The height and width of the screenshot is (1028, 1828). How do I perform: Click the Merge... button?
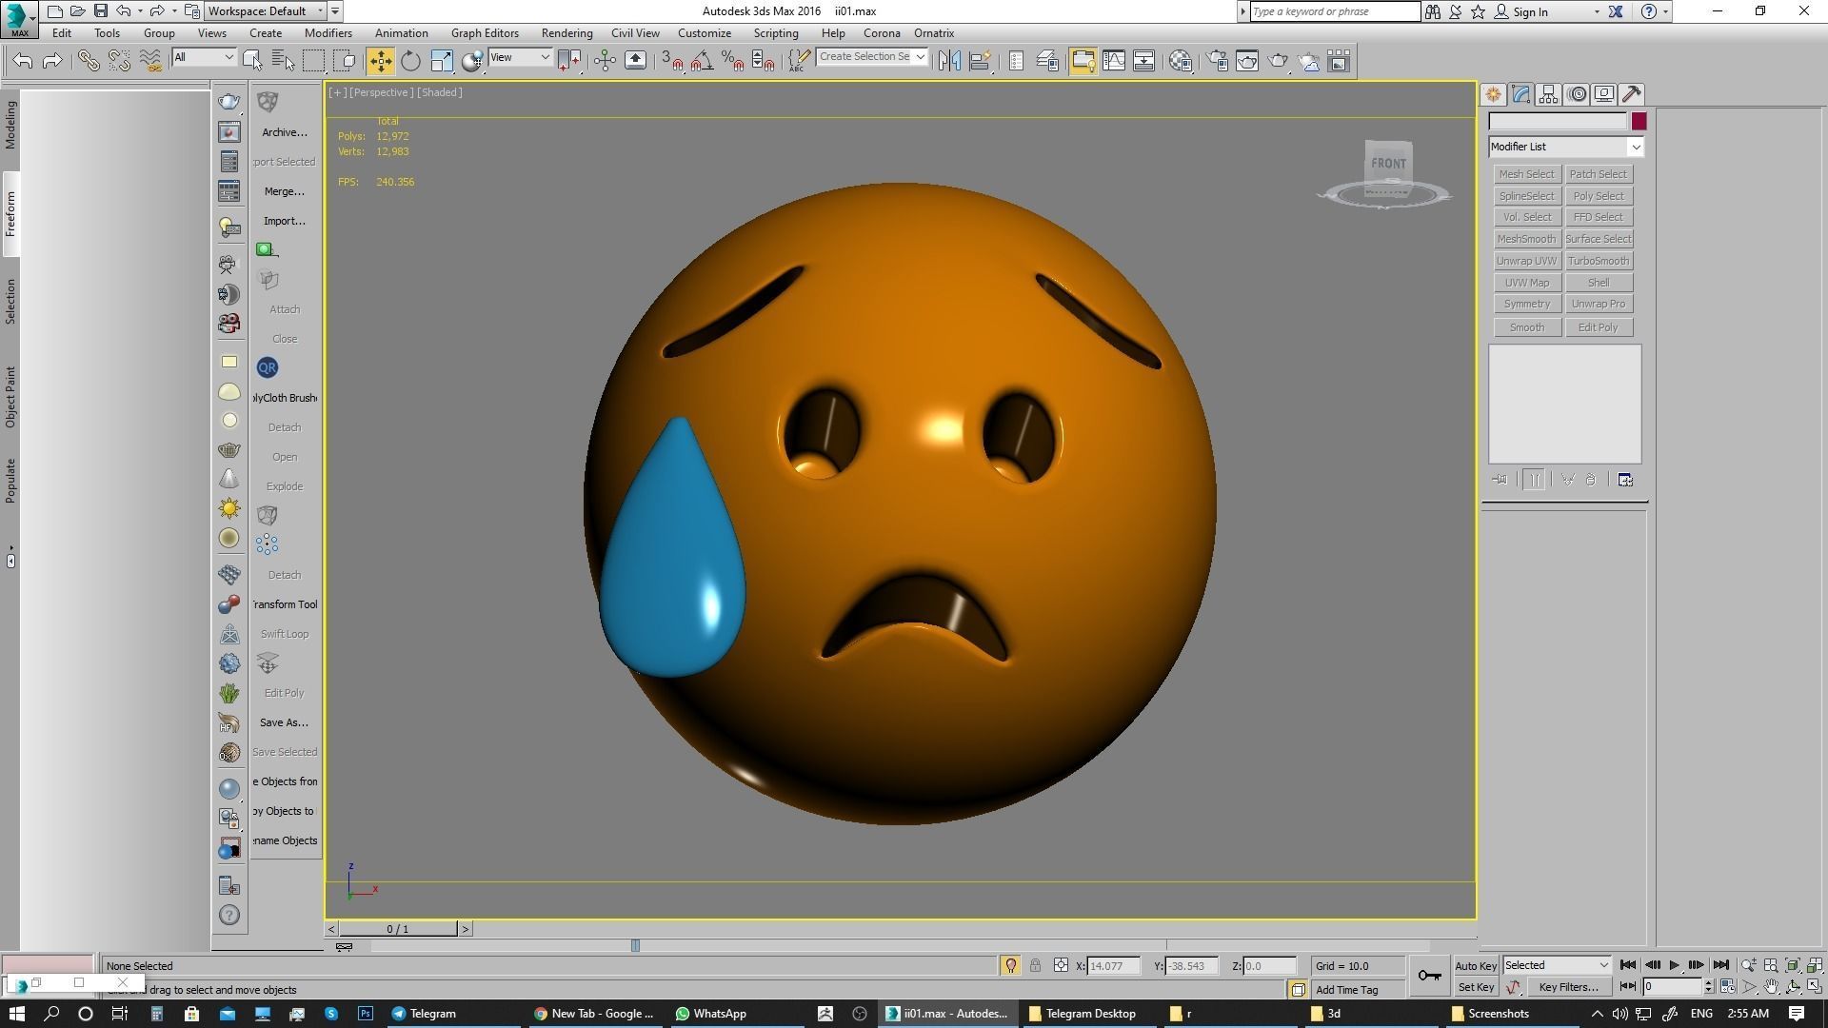284,191
